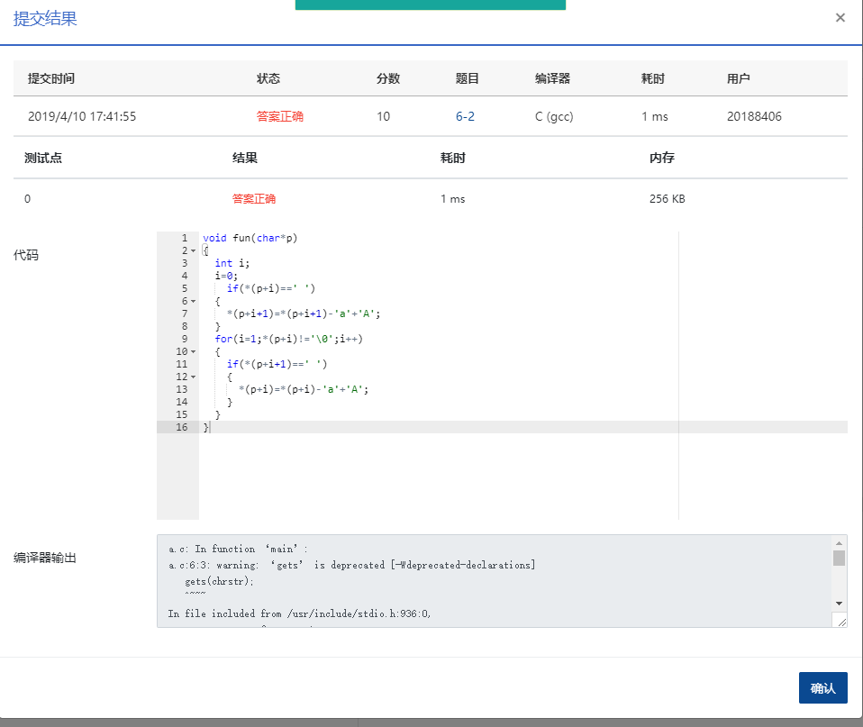The image size is (863, 727).
Task: Click the compiler output resize handle
Action: pyautogui.click(x=840, y=621)
